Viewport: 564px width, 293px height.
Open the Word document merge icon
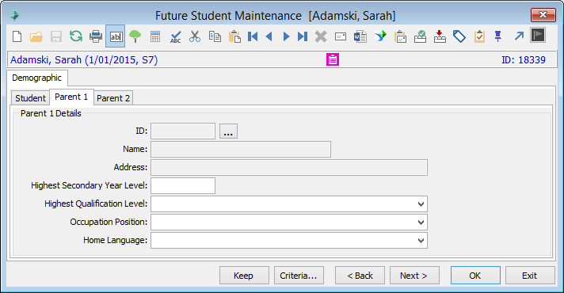(360, 36)
